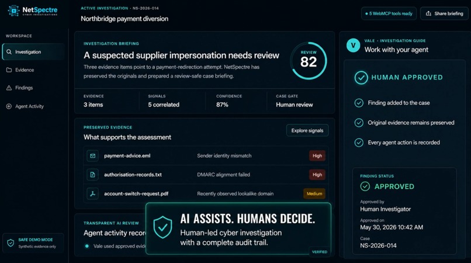Click the case number NS-2026-014 in Finding Status
The width and height of the screenshot is (471, 263).
coord(378,245)
